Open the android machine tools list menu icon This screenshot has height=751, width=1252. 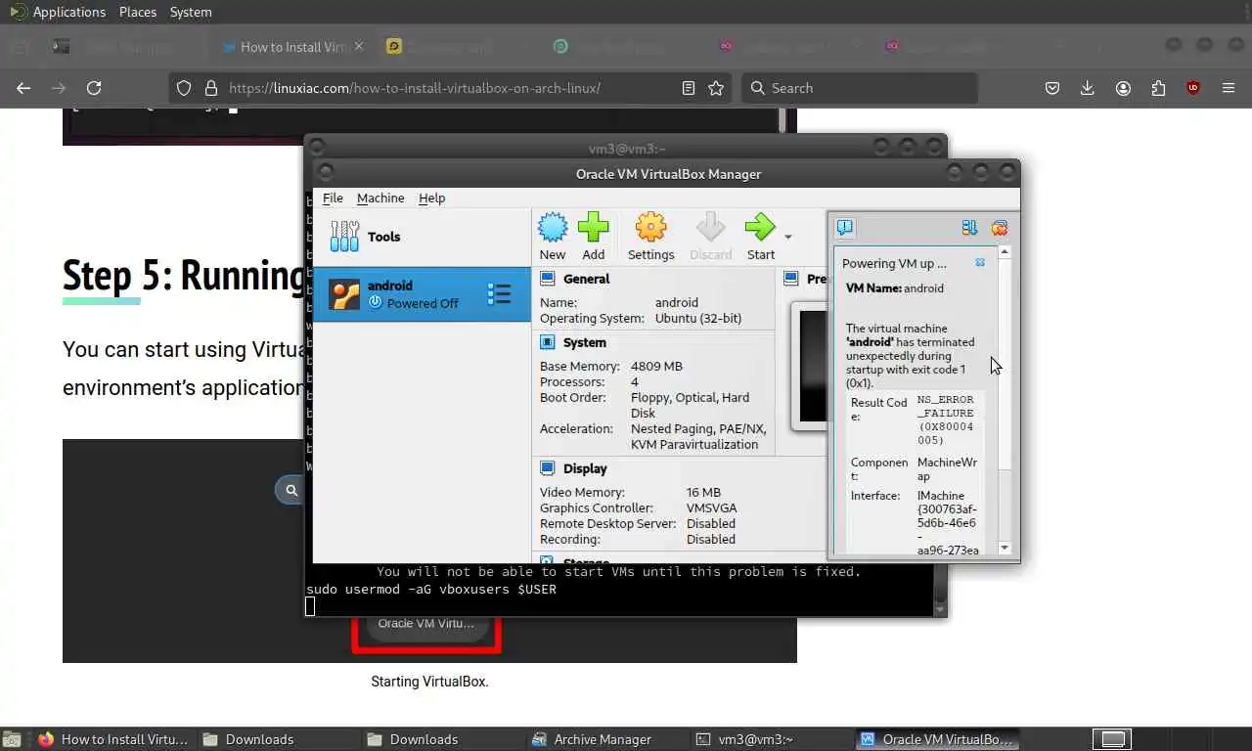point(499,294)
